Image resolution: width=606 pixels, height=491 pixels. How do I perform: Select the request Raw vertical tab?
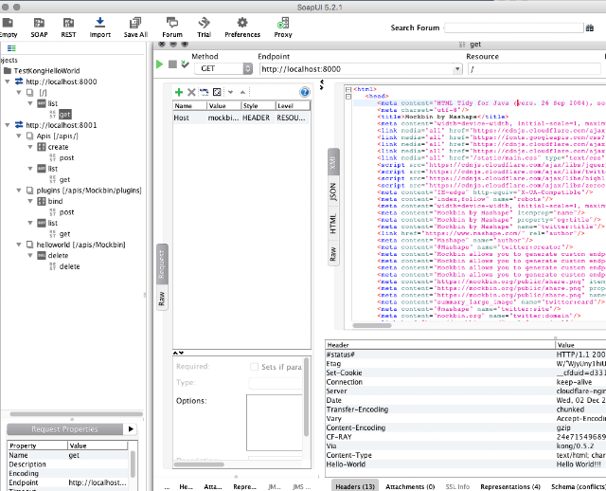coord(162,299)
